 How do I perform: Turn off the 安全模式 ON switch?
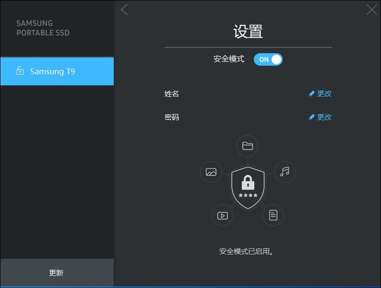point(268,59)
